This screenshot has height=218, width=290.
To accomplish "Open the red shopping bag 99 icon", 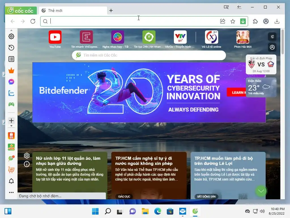I will click(x=11, y=136).
